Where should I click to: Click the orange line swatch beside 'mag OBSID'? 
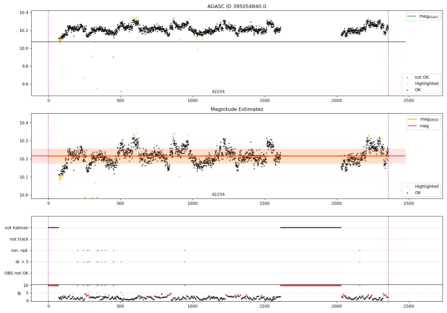412,119
